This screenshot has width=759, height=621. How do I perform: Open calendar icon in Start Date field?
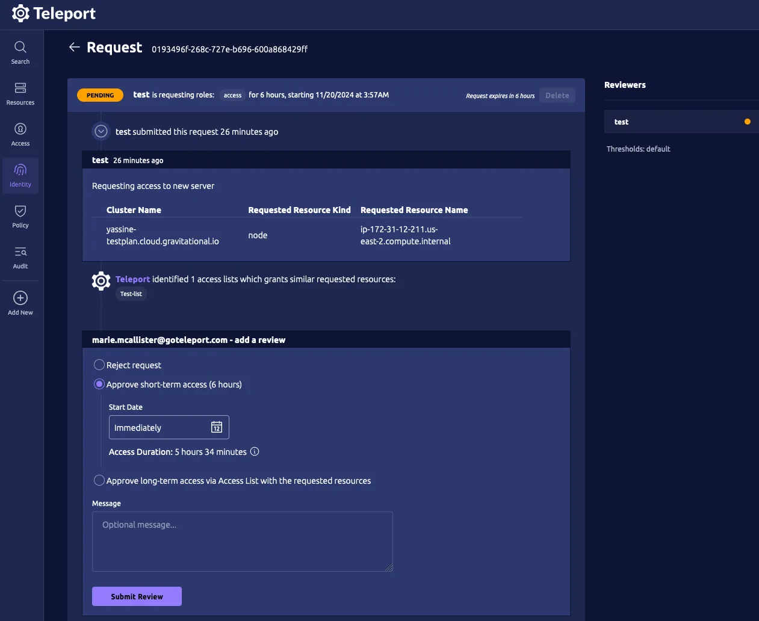(x=217, y=427)
